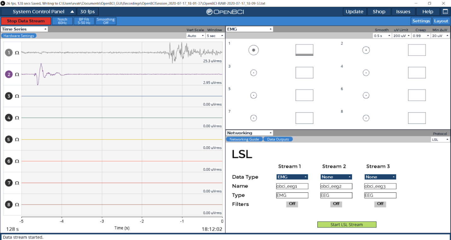Toggle channel 7 button
The width and height of the screenshot is (451, 240).
(x=9, y=183)
